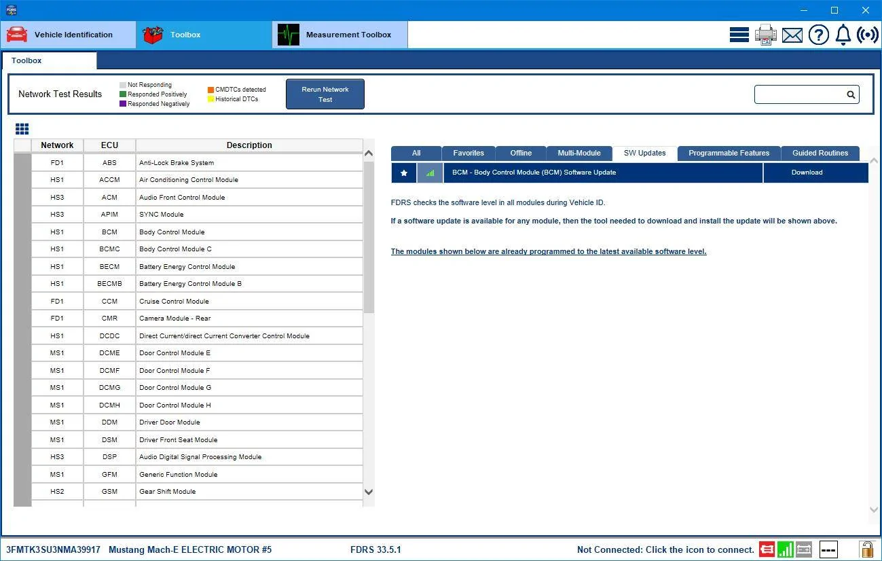Viewport: 882px width, 561px height.
Task: Select the Body Control Module C row
Action: pos(197,249)
